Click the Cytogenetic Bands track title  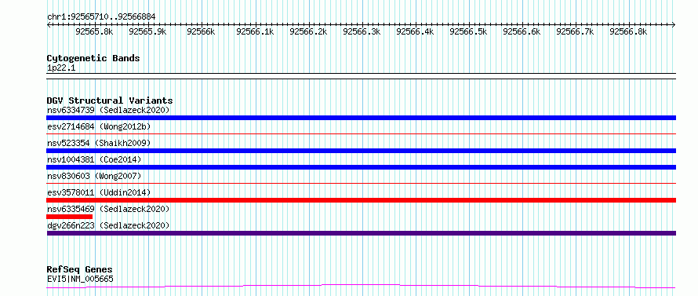[x=93, y=58]
